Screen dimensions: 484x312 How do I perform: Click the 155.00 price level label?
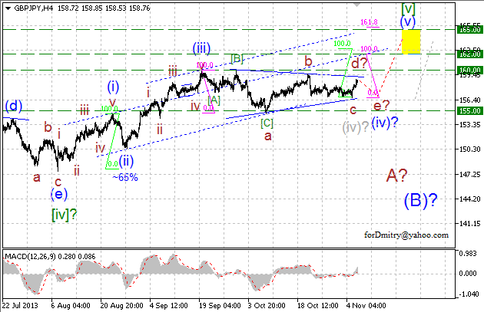(x=470, y=111)
